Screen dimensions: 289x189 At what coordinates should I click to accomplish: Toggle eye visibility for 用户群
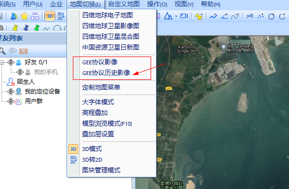point(11,101)
